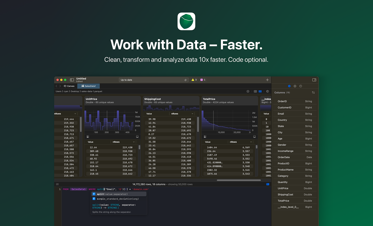373x226 pixels.
Task: Go back with the left navigation arrow
Action: [56, 86]
